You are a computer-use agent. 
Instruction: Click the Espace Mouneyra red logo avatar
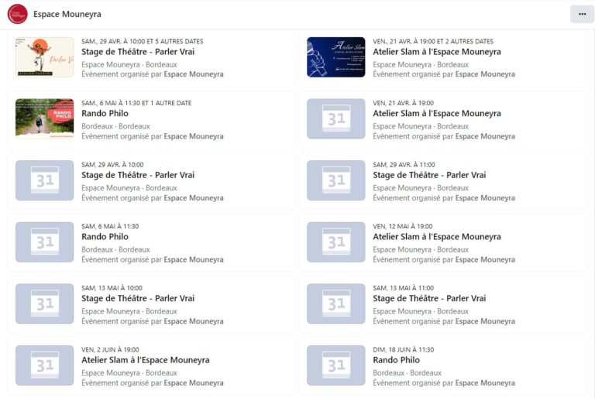[18, 14]
